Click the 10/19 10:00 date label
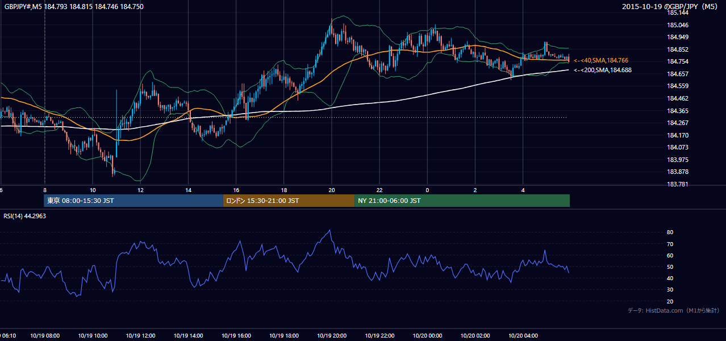726x341 pixels. point(93,336)
